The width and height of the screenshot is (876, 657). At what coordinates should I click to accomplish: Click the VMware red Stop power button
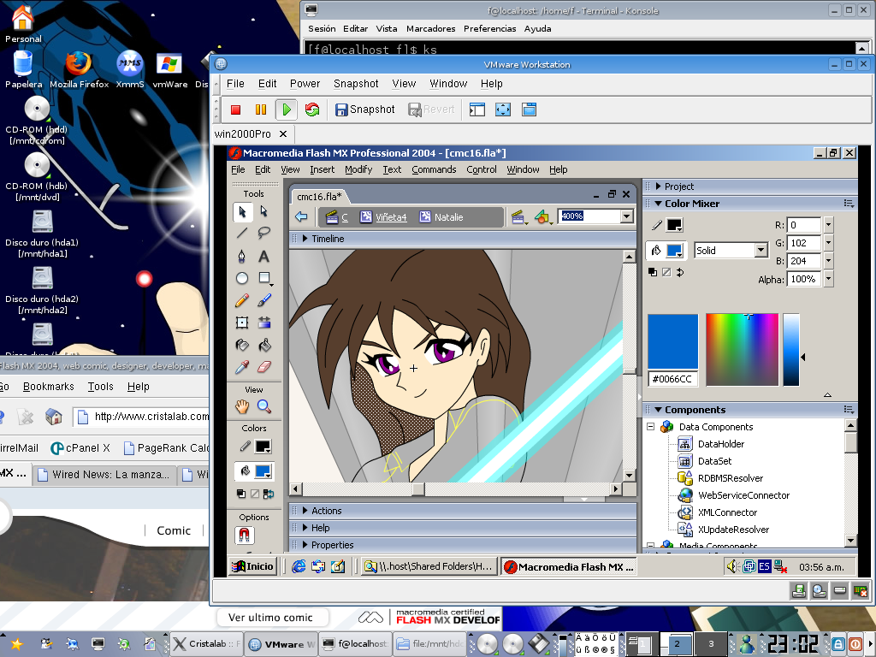[x=236, y=109]
